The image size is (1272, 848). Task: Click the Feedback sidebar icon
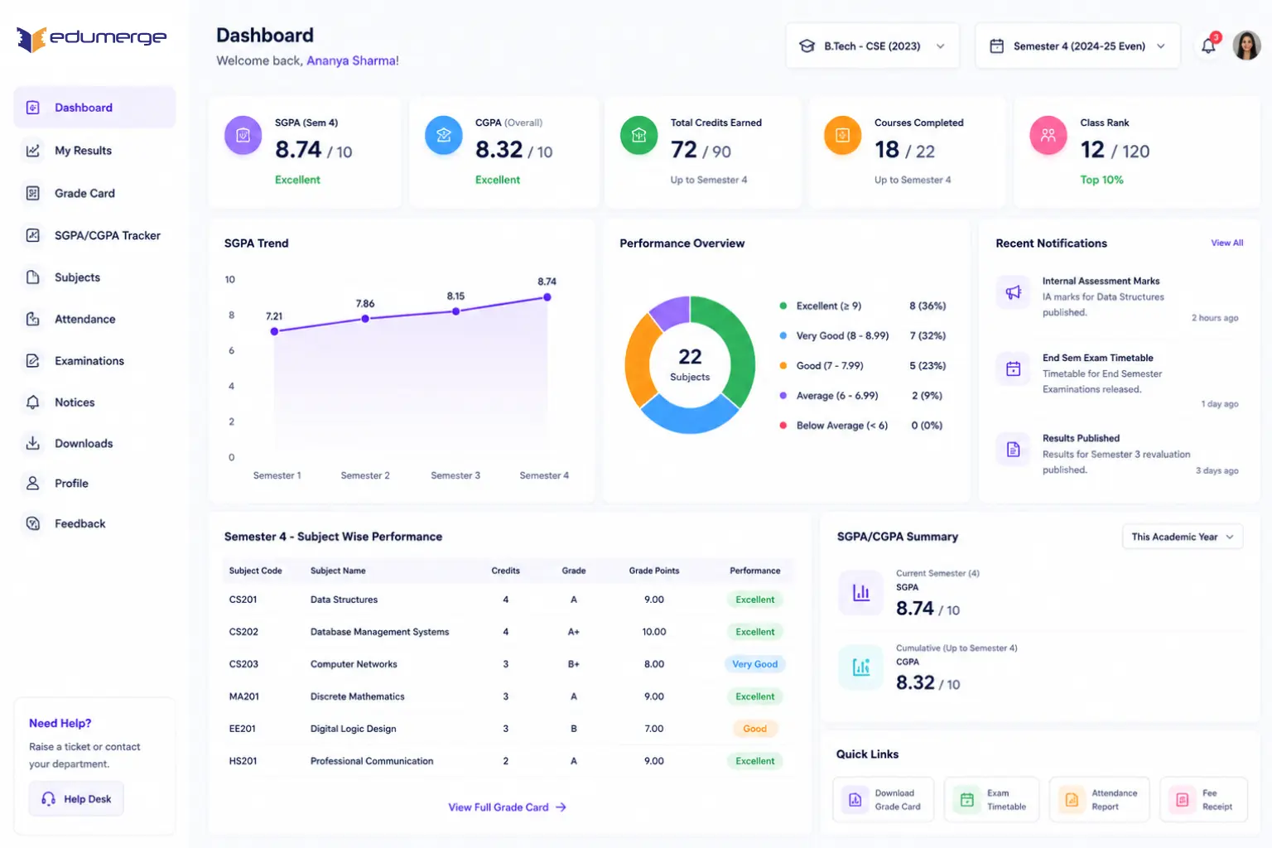(x=33, y=523)
